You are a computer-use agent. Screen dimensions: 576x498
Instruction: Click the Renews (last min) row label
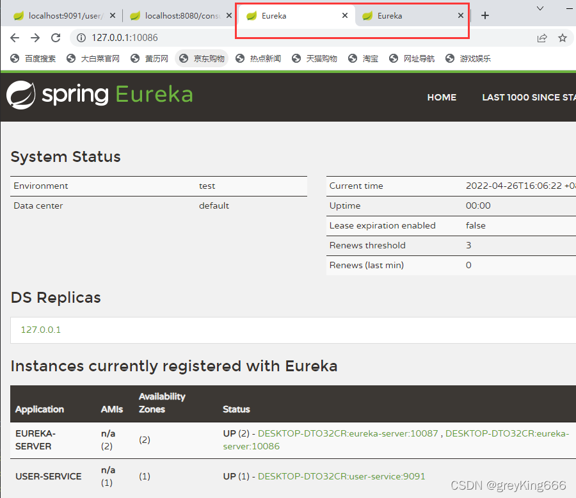pos(366,266)
